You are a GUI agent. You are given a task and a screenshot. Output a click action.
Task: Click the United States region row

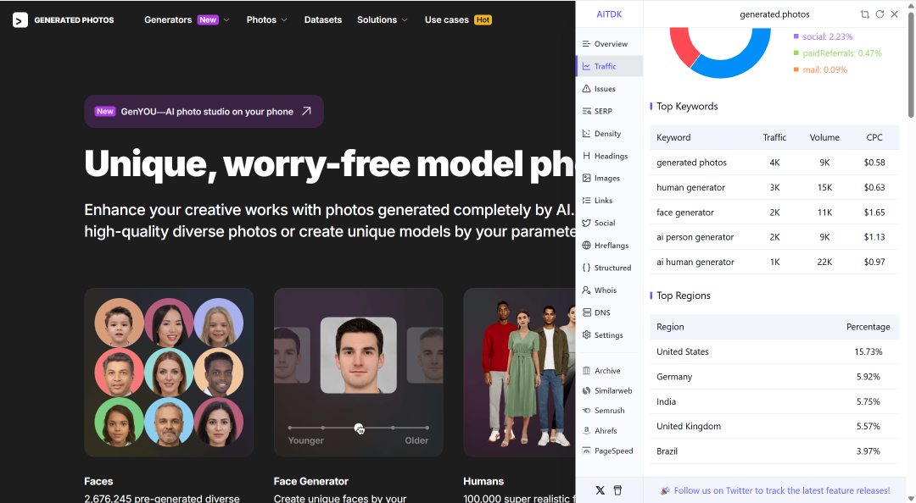point(774,351)
